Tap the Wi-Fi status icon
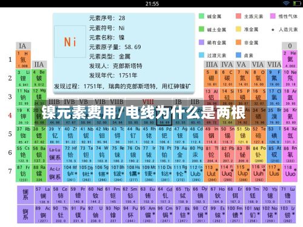This screenshot has width=303, height=227. click(x=286, y=3)
